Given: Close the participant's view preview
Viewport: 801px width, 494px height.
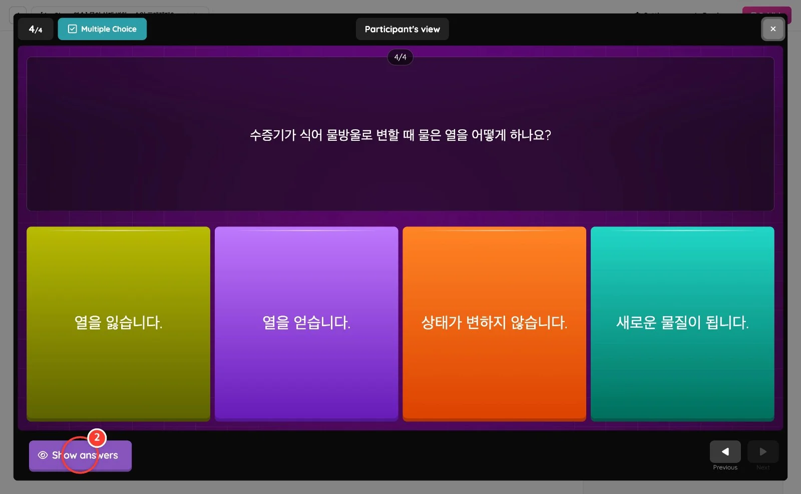Looking at the screenshot, I should point(773,29).
